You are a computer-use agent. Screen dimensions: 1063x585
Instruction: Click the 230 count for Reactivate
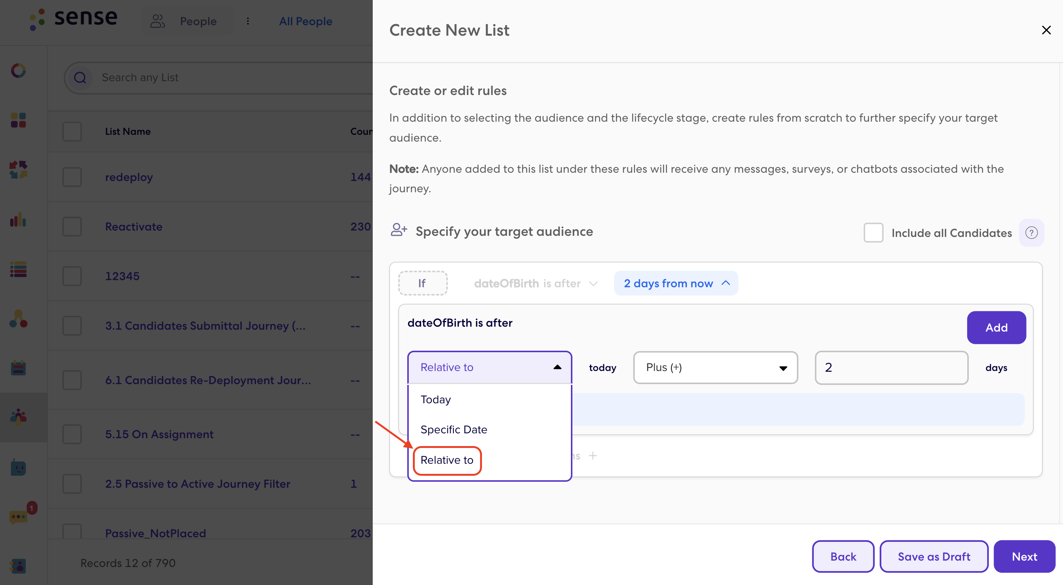(361, 227)
